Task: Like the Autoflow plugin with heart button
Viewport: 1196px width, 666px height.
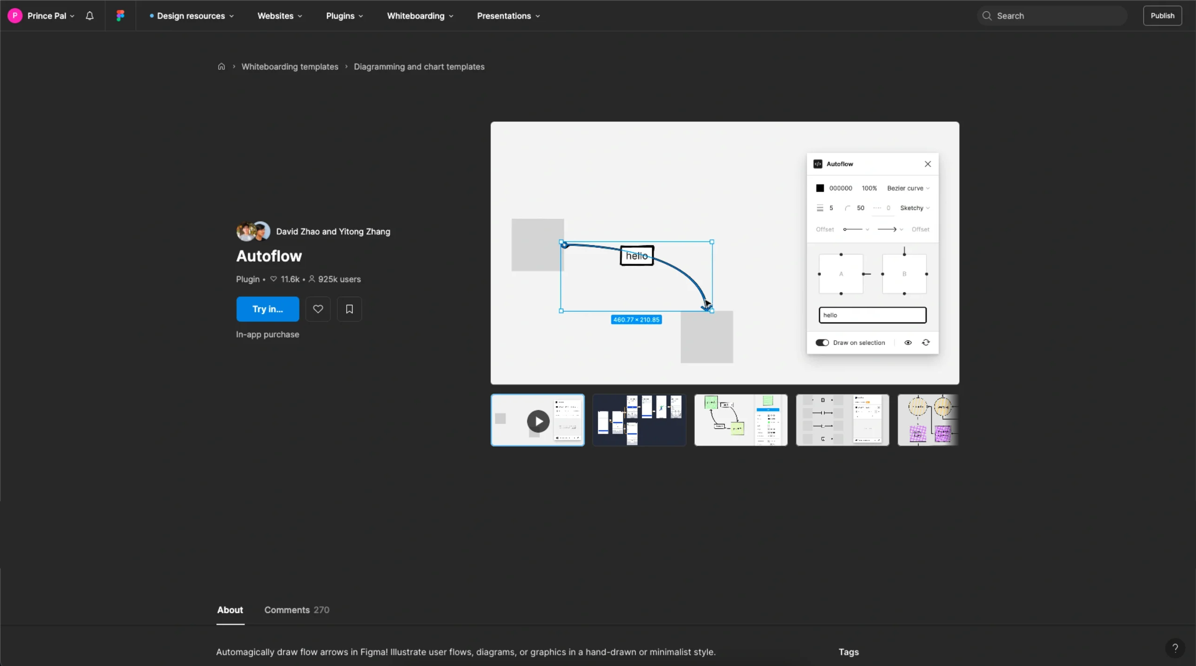Action: pos(318,309)
